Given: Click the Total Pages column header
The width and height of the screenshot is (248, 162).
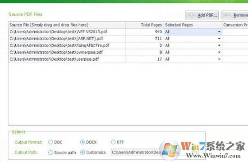Looking at the screenshot, I should click(145, 25).
